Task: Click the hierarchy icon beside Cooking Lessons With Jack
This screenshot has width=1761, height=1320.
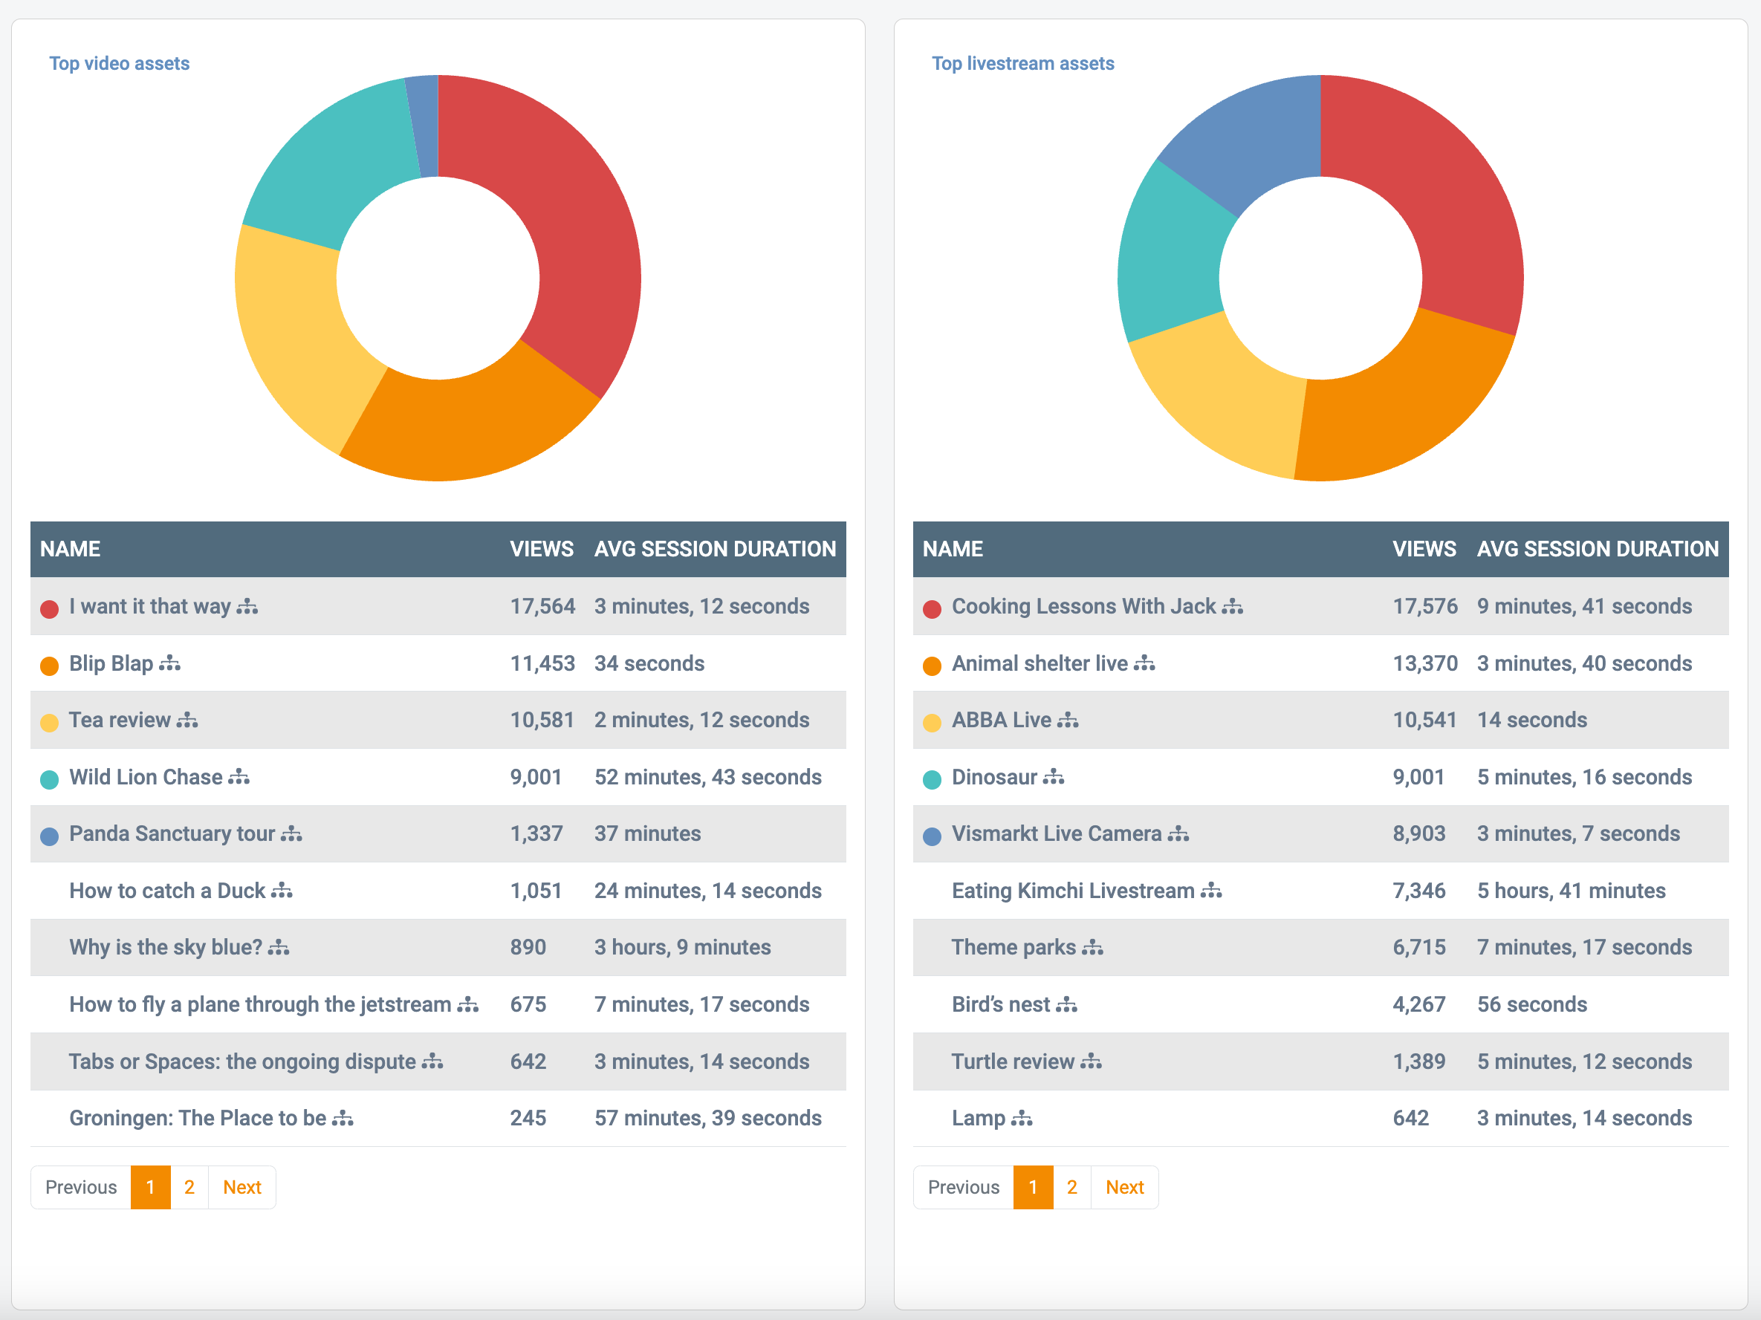Action: coord(1233,605)
